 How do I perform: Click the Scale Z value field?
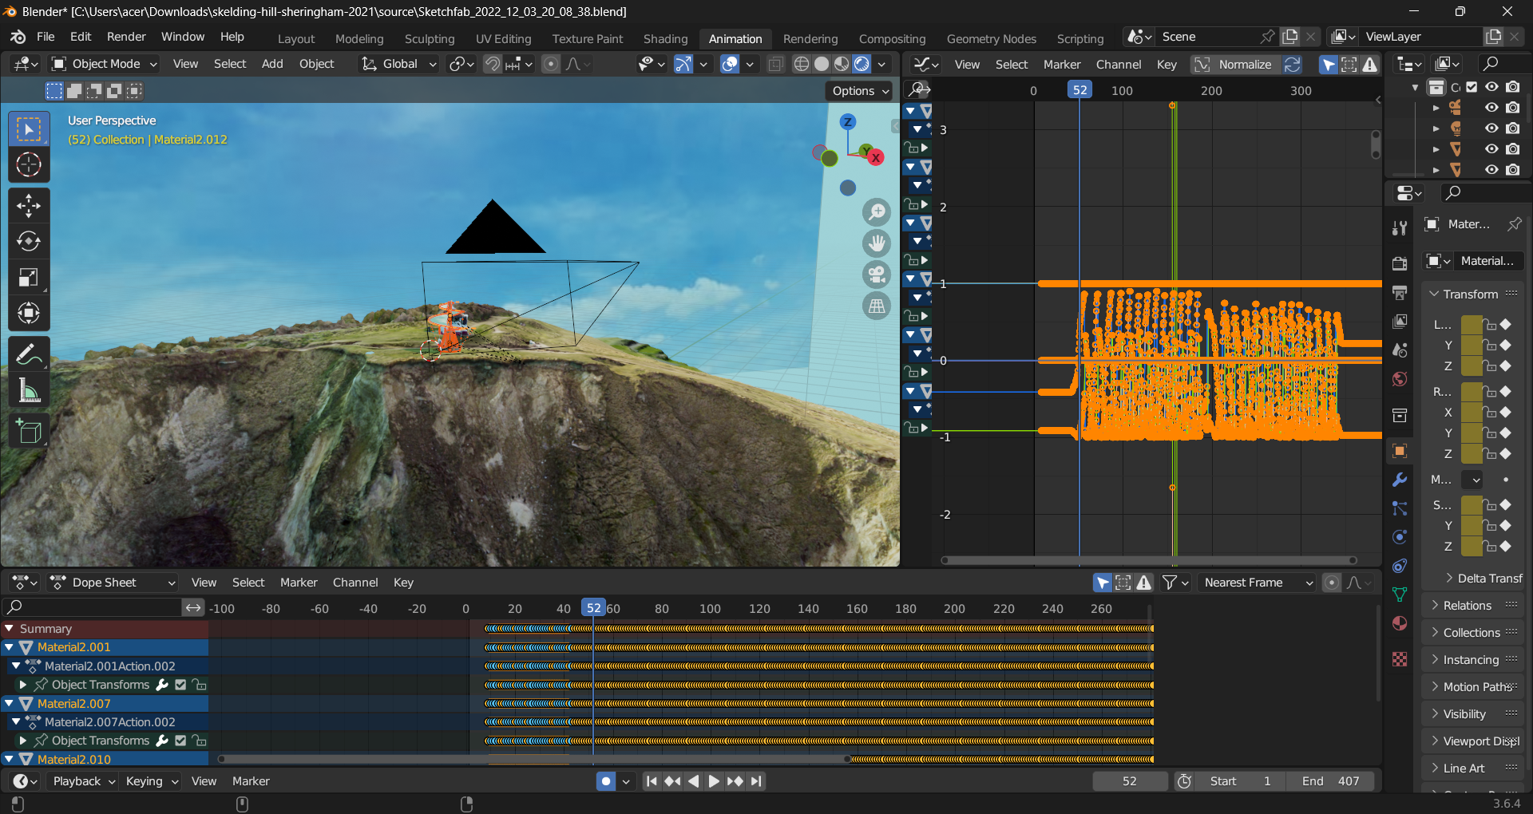(x=1471, y=547)
